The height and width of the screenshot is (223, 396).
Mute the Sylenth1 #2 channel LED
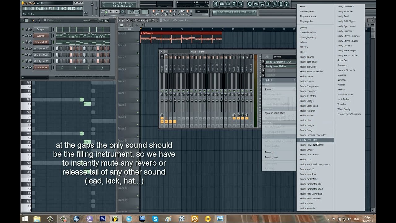[23, 42]
